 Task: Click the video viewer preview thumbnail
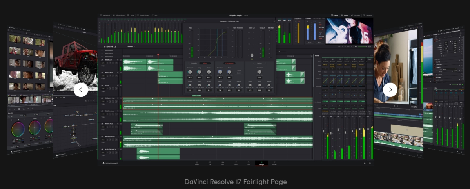click(x=349, y=31)
